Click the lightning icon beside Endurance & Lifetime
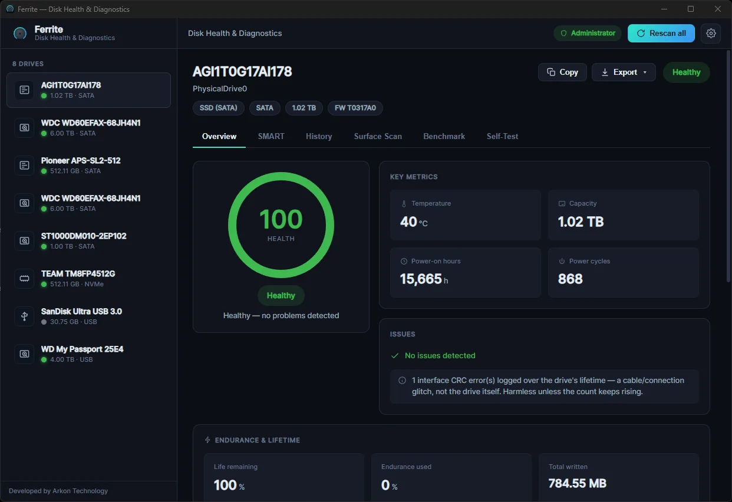The image size is (732, 502). (207, 440)
